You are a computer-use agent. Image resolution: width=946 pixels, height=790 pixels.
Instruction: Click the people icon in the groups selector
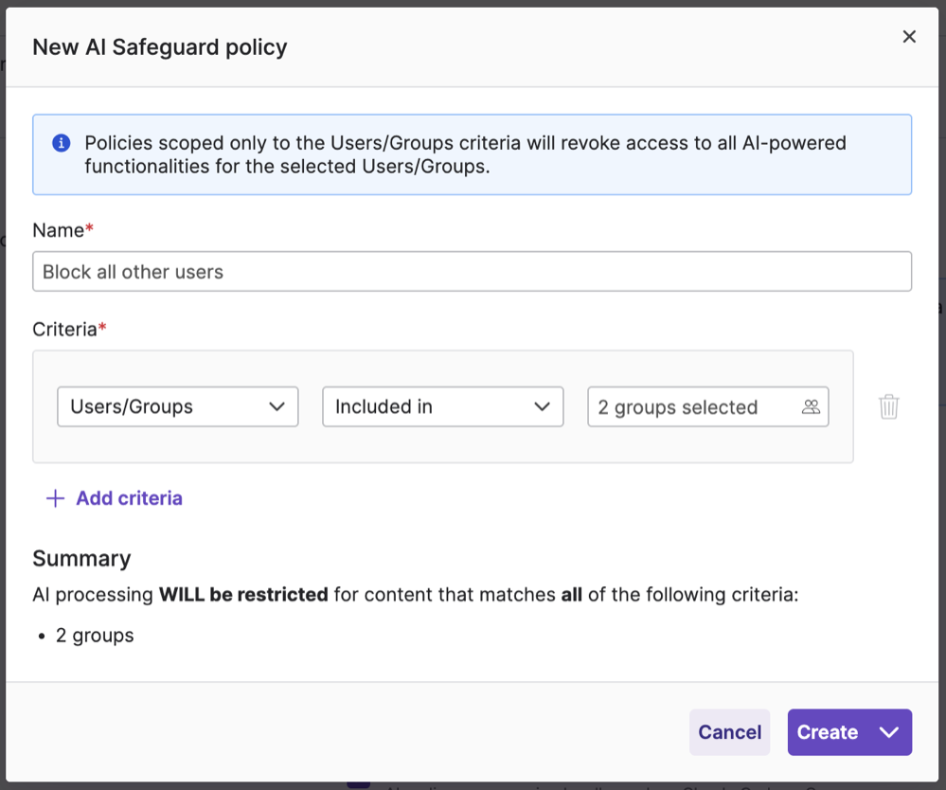pyautogui.click(x=811, y=406)
